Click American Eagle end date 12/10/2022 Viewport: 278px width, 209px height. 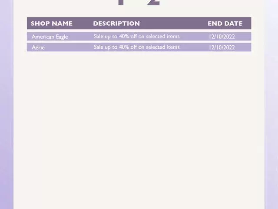coord(222,37)
